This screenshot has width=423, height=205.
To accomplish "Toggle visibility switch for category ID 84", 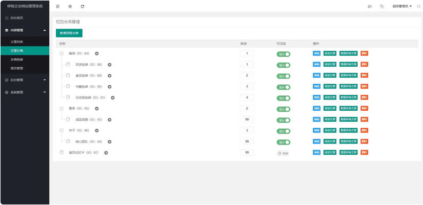I will [283, 54].
